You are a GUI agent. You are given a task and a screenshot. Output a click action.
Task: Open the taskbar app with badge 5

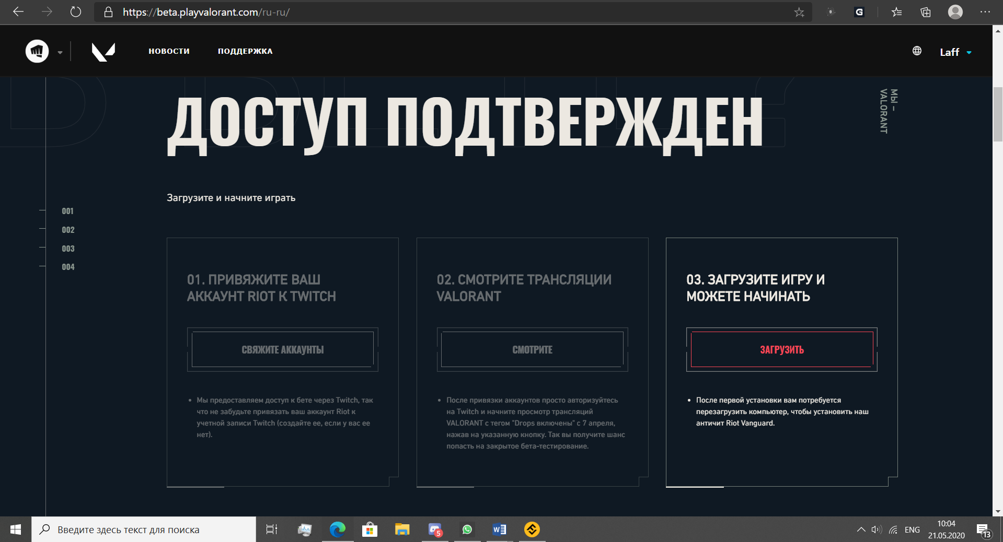[435, 529]
